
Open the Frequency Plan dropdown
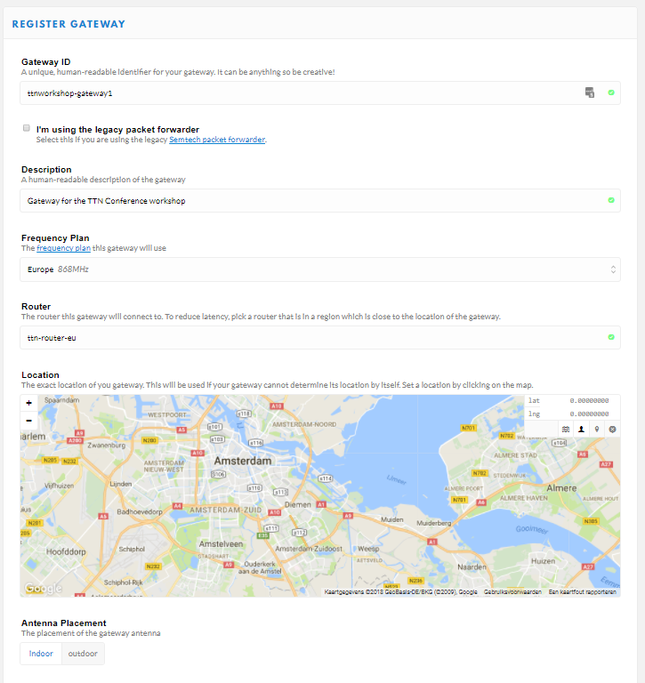[320, 269]
